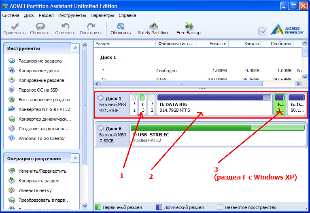
Task: Click the left sidebar scrollbar thumb
Action: [85, 106]
